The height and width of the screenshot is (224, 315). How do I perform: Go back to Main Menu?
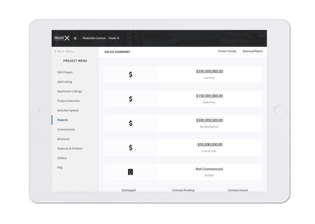(64, 52)
